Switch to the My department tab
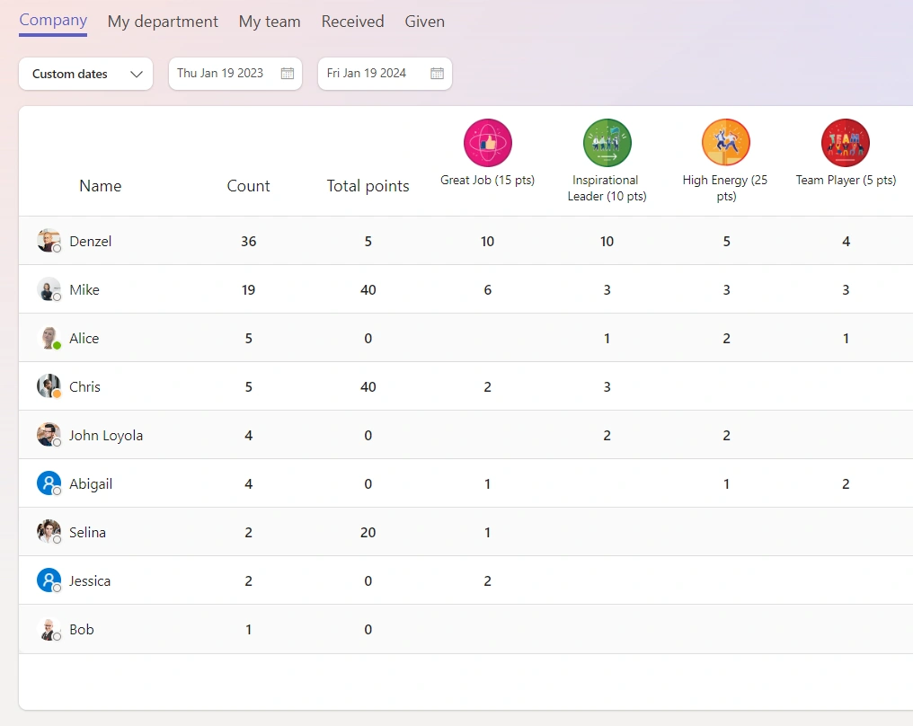This screenshot has width=913, height=726. click(163, 22)
